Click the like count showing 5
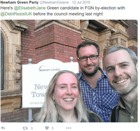Image resolution: width=140 pixels, height=131 pixels. (53, 128)
